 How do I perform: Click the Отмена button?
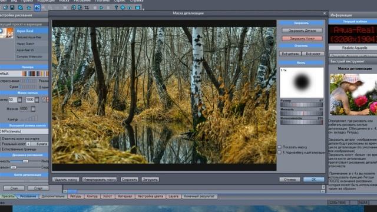[x=290, y=180]
